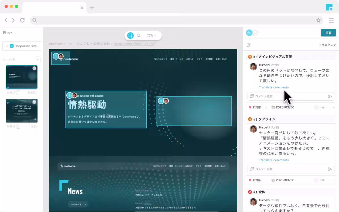Open the browser hamburger menu
Image resolution: width=339 pixels, height=212 pixels.
pyautogui.click(x=331, y=20)
